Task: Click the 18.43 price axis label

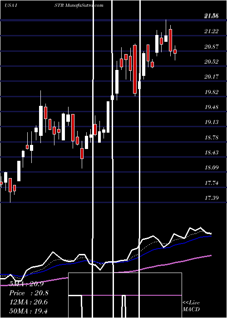Action: tap(212, 153)
